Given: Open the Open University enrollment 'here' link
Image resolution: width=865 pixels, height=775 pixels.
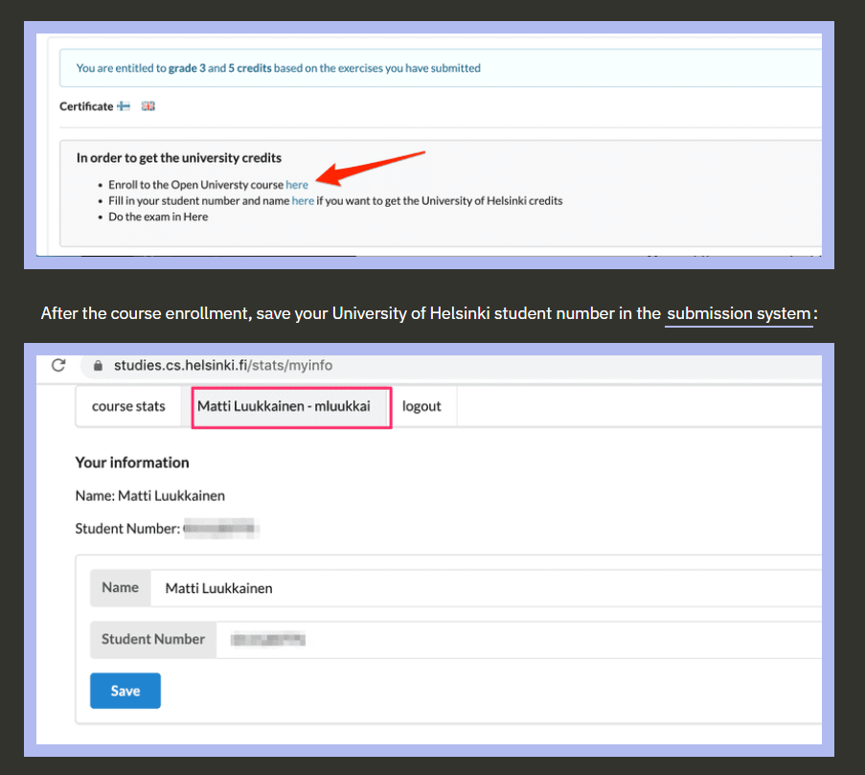Looking at the screenshot, I should [x=297, y=184].
